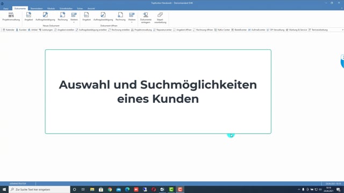The height and width of the screenshot is (193, 344).
Task: Open Cortana circle on the taskbar
Action: 75,189
